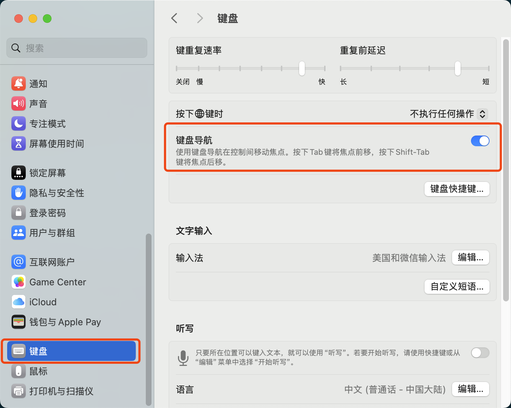Select 鼠标 in the sidebar
The height and width of the screenshot is (408, 511).
(x=38, y=371)
